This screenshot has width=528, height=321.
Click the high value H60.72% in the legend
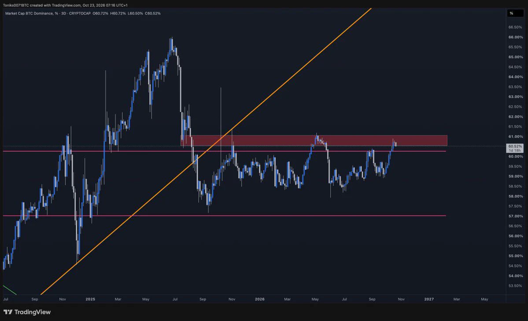118,14
